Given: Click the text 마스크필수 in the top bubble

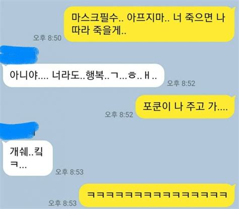Looking at the screenshot, I should (x=94, y=17).
